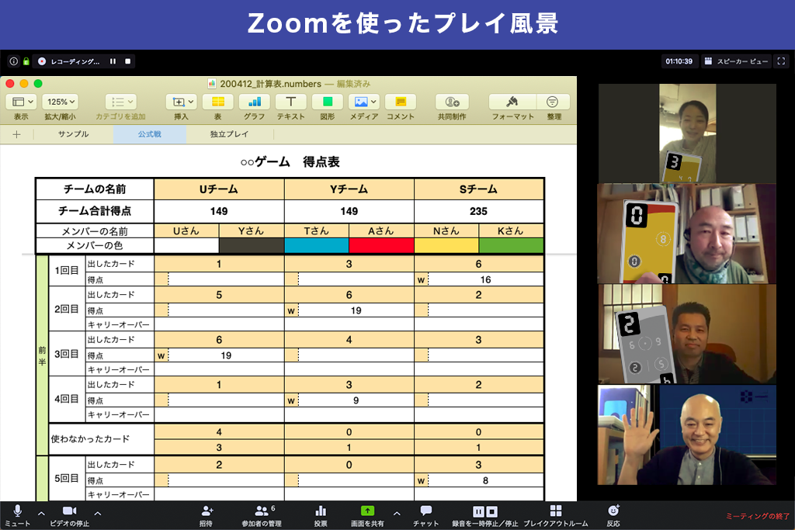Open the Shape (図形) tool
Image resolution: width=795 pixels, height=530 pixels.
[x=327, y=102]
